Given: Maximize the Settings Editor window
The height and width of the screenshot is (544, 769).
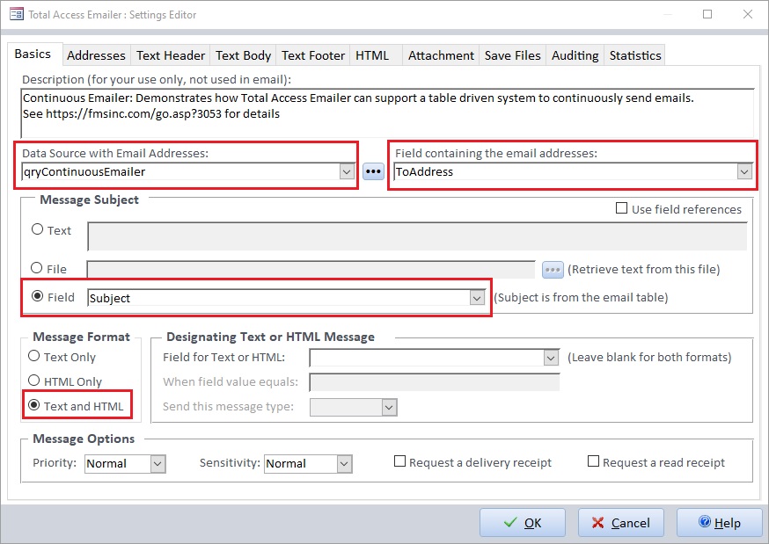Looking at the screenshot, I should pyautogui.click(x=707, y=14).
